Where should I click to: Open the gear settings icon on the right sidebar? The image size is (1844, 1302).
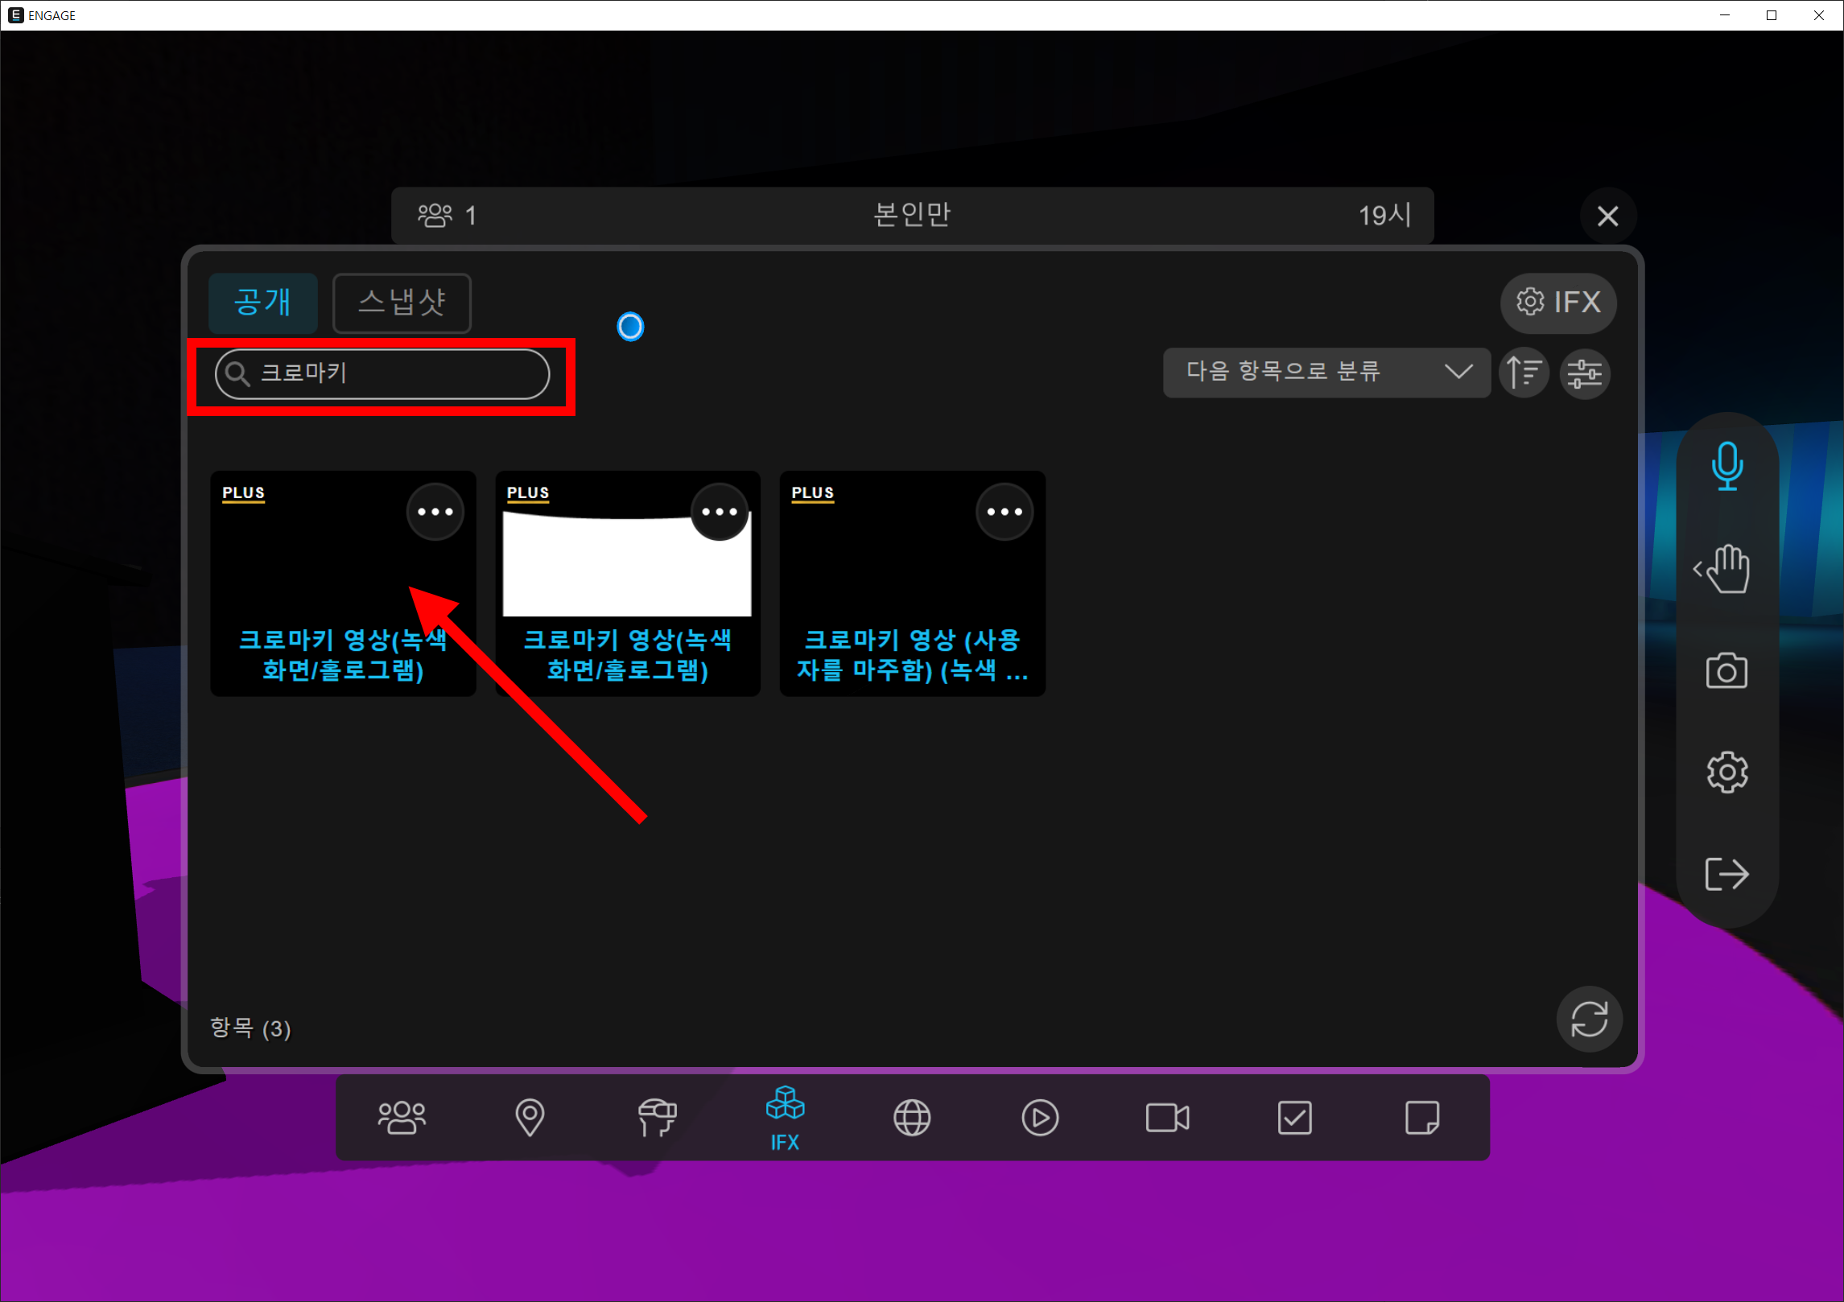click(x=1726, y=773)
